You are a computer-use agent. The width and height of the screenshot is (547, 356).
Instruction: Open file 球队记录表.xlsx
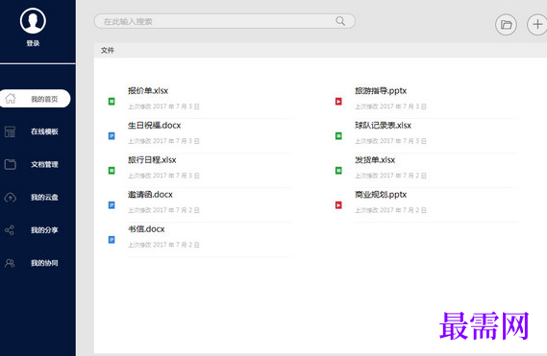point(383,125)
